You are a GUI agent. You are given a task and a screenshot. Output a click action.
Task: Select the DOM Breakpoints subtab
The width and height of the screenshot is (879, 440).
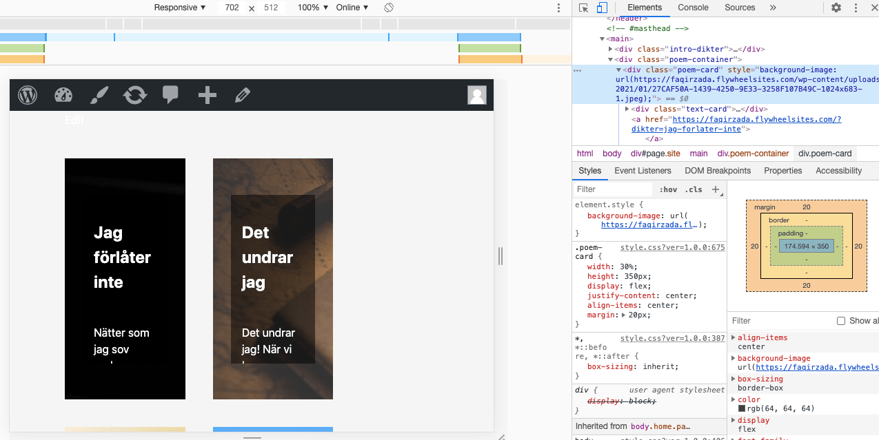[718, 171]
